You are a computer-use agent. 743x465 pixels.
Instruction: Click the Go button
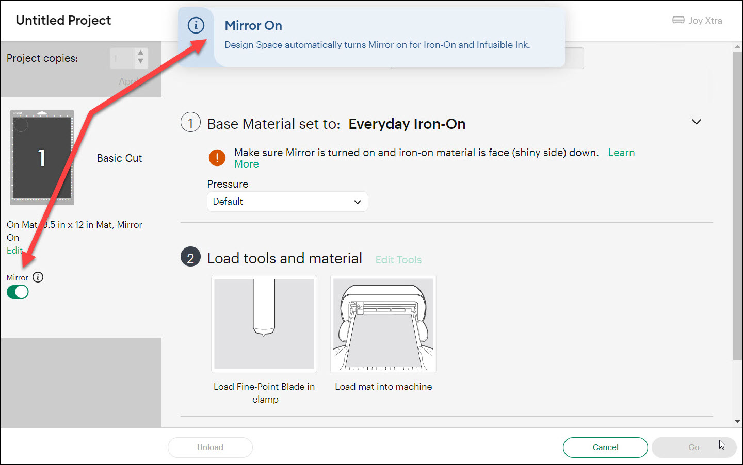click(693, 447)
